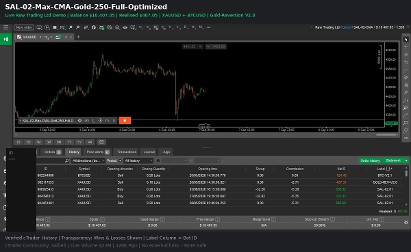Click the New order button

click(x=24, y=27)
